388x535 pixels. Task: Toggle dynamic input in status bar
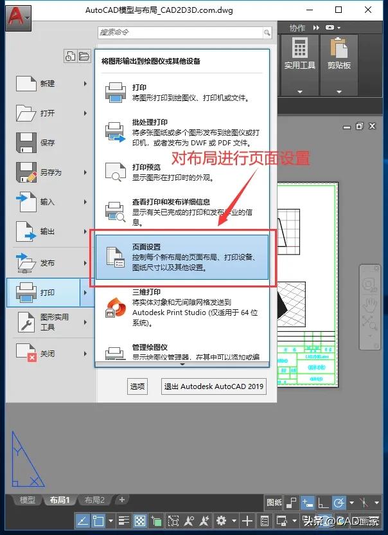[x=308, y=503]
